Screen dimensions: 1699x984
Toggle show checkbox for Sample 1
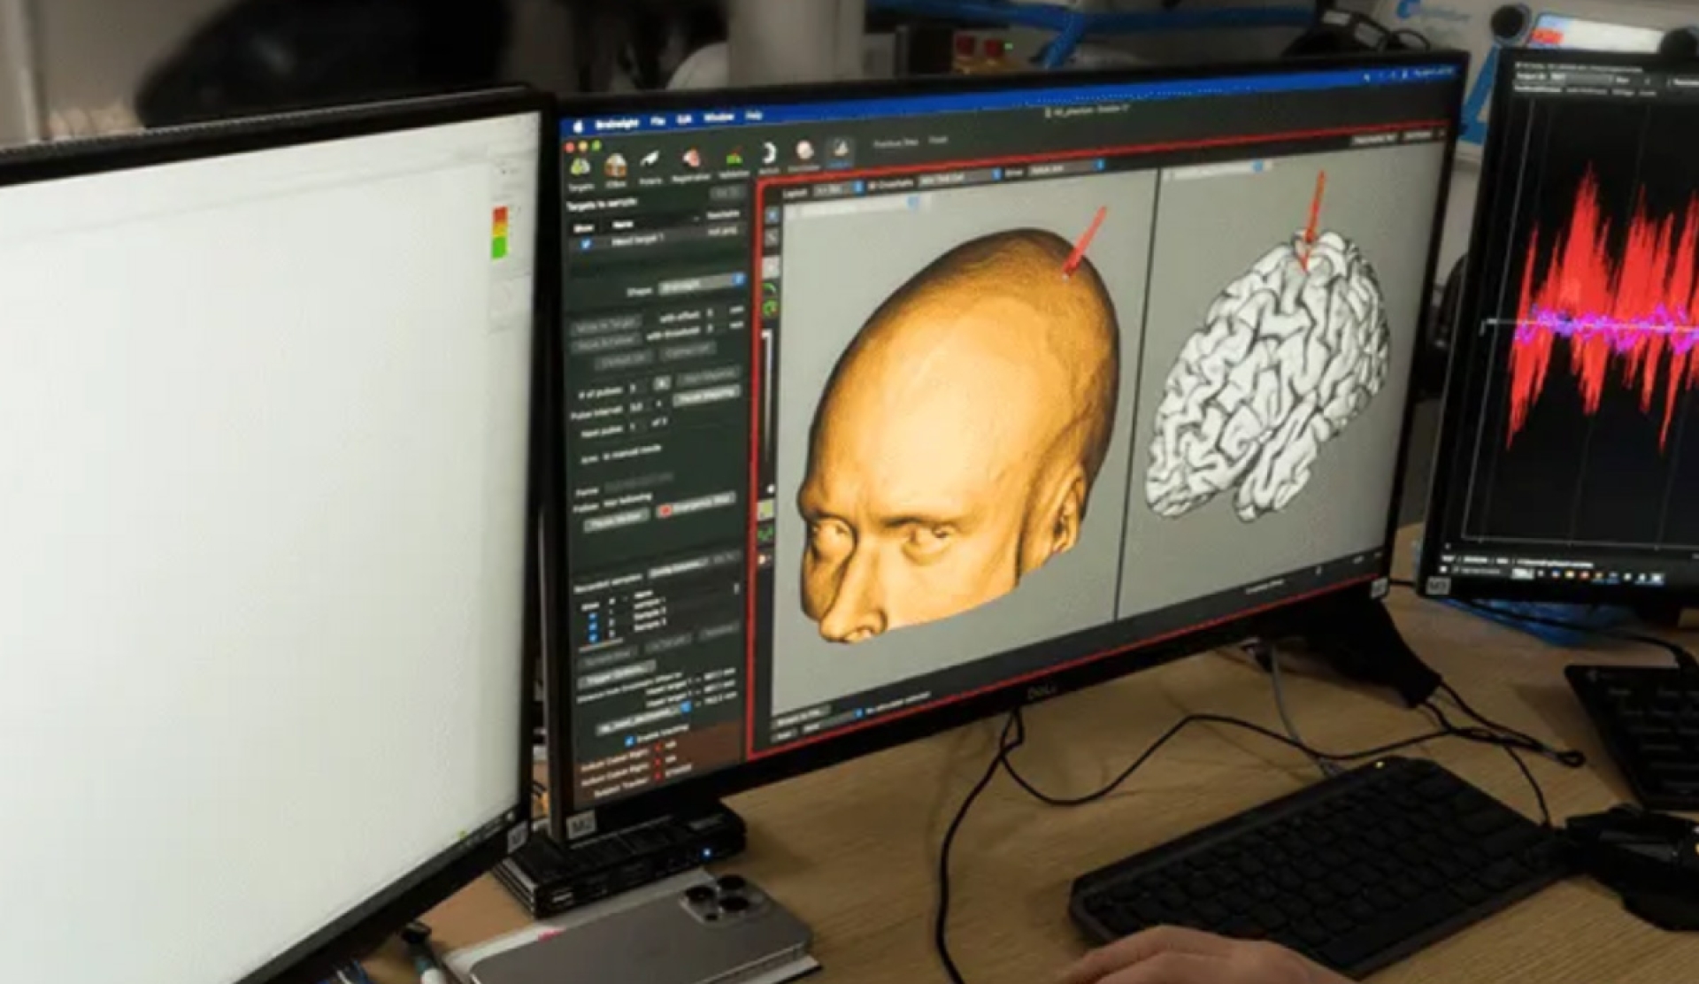(x=593, y=617)
